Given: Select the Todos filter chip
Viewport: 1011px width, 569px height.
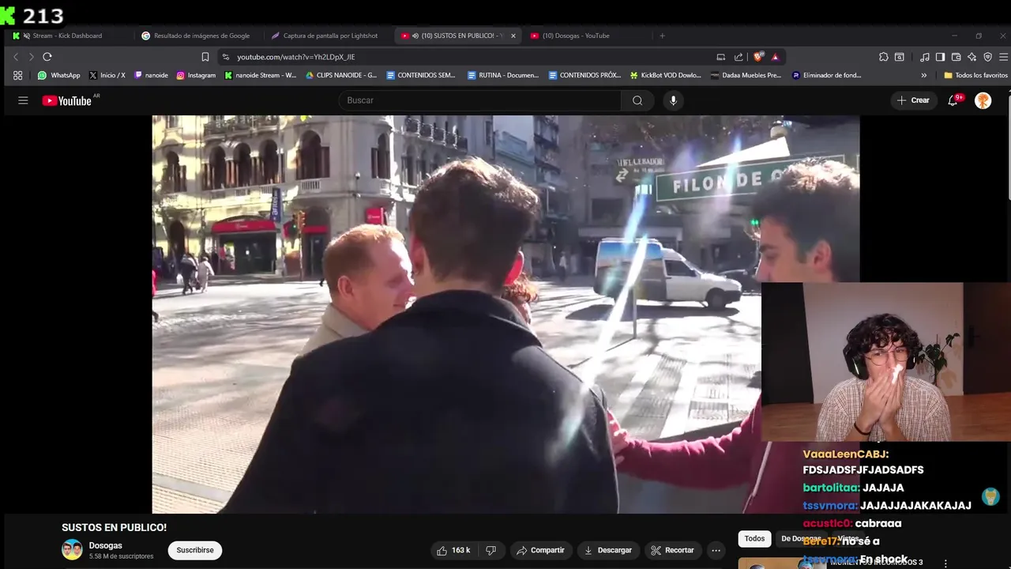Looking at the screenshot, I should pos(754,539).
